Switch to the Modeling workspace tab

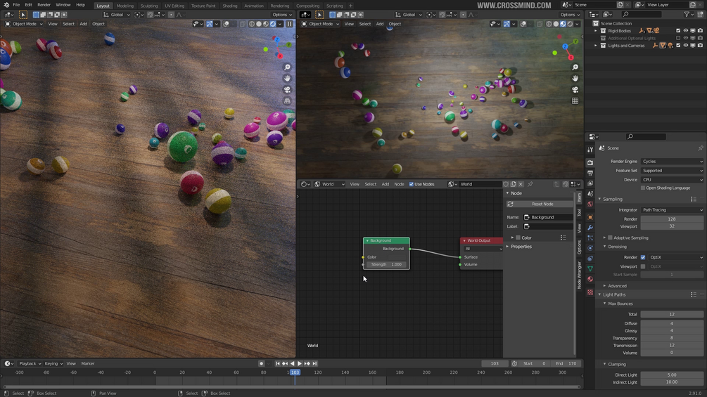125,6
